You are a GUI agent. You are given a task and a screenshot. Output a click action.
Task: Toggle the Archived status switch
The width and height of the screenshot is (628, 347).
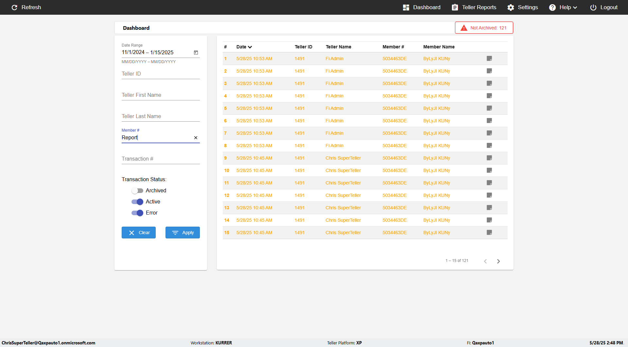coord(137,191)
